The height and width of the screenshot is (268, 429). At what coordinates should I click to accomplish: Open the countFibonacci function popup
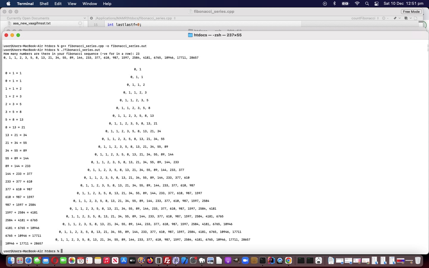pos(365,18)
